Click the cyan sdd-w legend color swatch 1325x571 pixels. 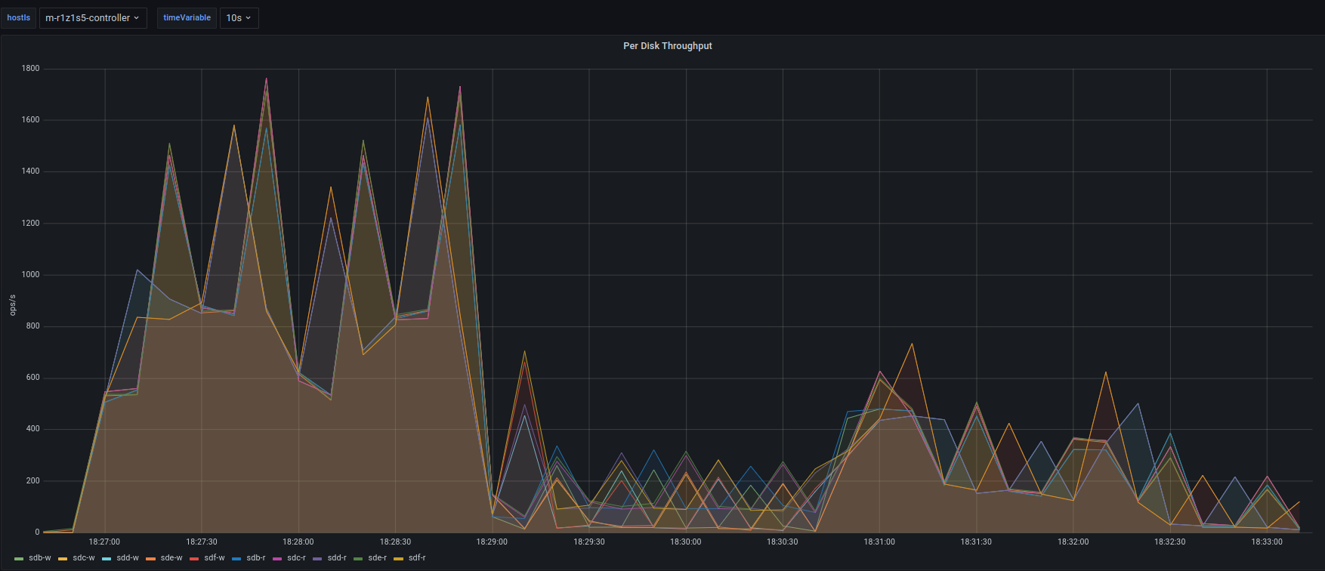[x=107, y=558]
